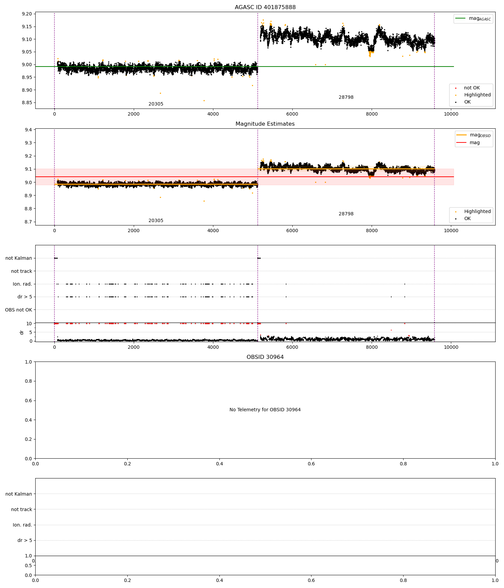Screen dimensions: 504x588
Task: Click 'dr > 5' label in the flags plot with data
Action: [x=25, y=297]
